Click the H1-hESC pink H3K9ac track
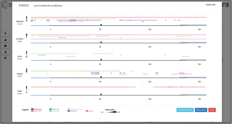This screenshot has height=124, width=232. click(x=119, y=39)
